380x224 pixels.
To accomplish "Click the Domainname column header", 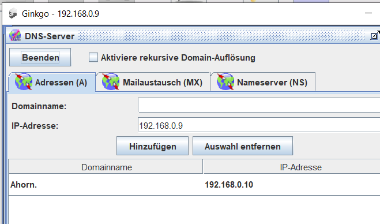I will point(106,167).
